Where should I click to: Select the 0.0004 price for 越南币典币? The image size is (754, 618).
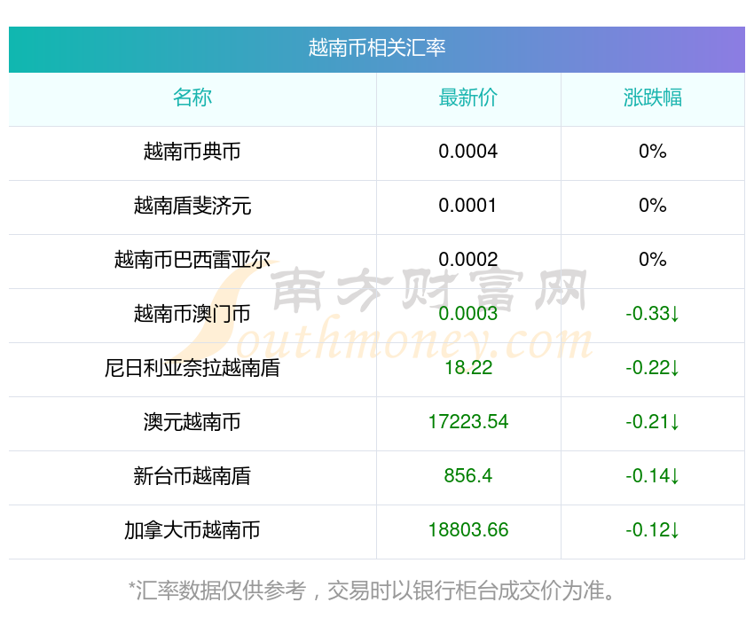[x=468, y=152]
